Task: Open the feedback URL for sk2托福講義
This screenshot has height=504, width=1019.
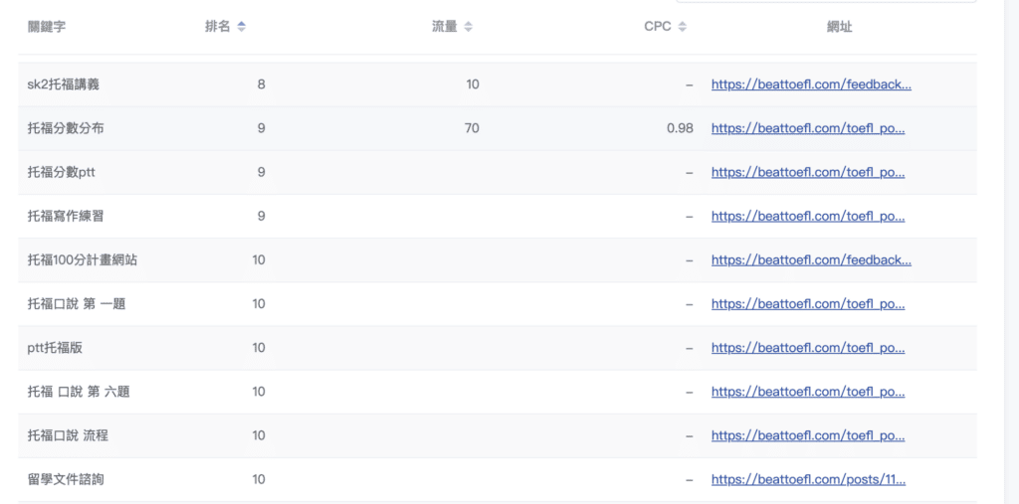Action: click(810, 84)
